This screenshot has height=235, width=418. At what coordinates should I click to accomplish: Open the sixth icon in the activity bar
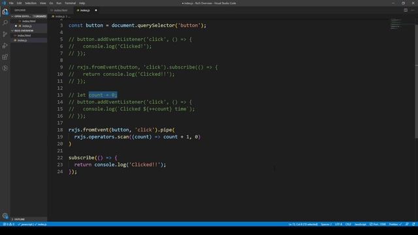click(5, 69)
